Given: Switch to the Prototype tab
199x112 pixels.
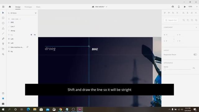Looking at the screenshot, I should (x=28, y=7).
